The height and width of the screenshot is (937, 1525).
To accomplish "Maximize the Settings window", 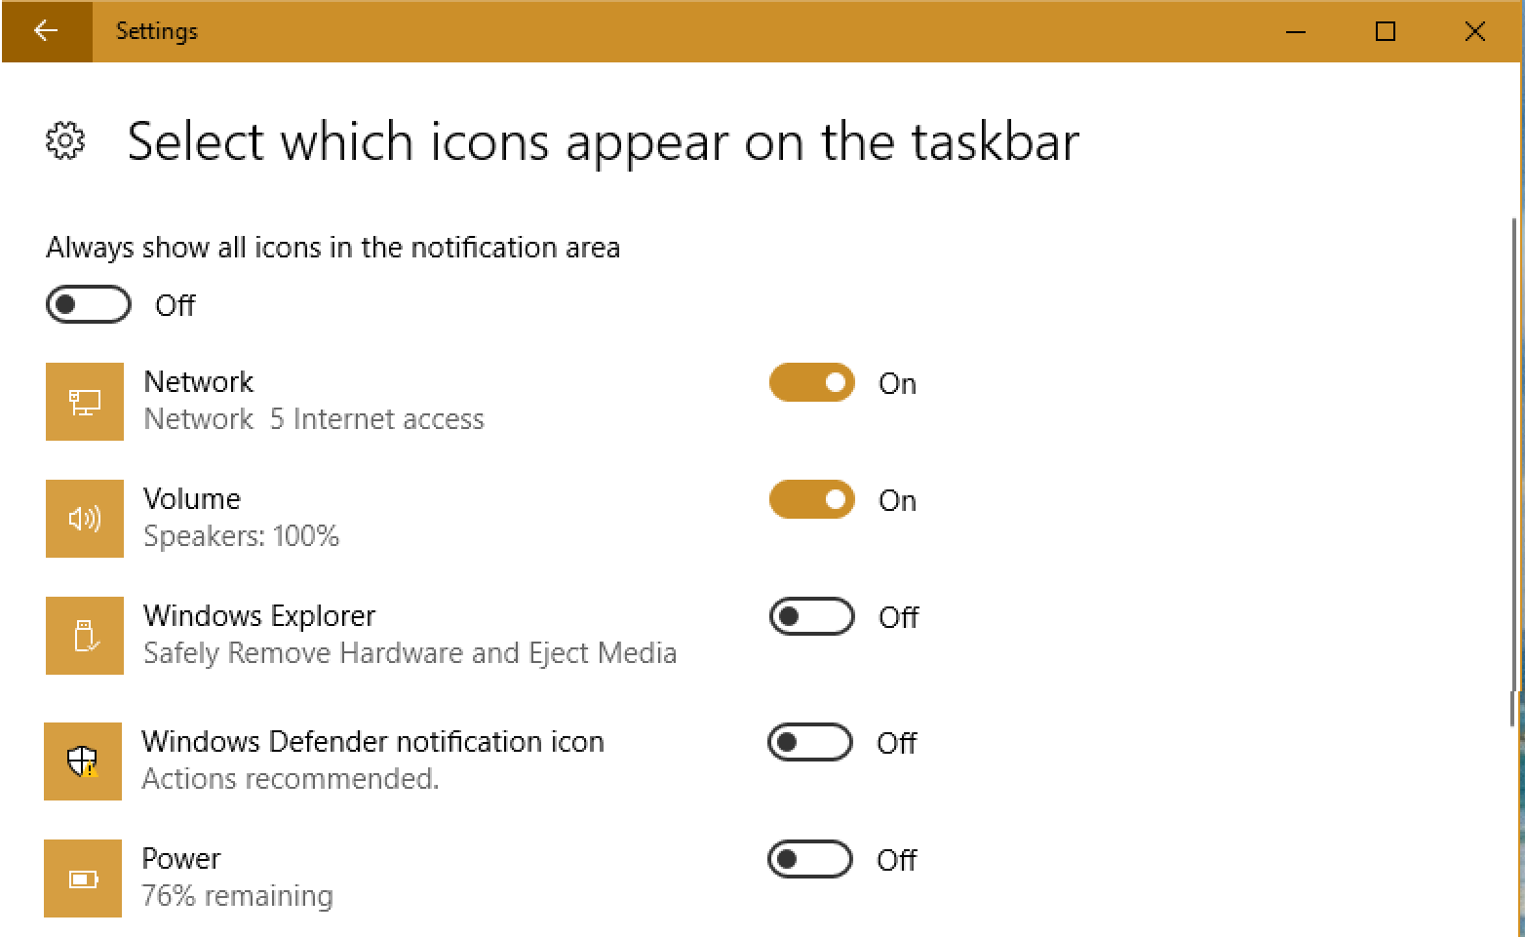I will click(1385, 31).
